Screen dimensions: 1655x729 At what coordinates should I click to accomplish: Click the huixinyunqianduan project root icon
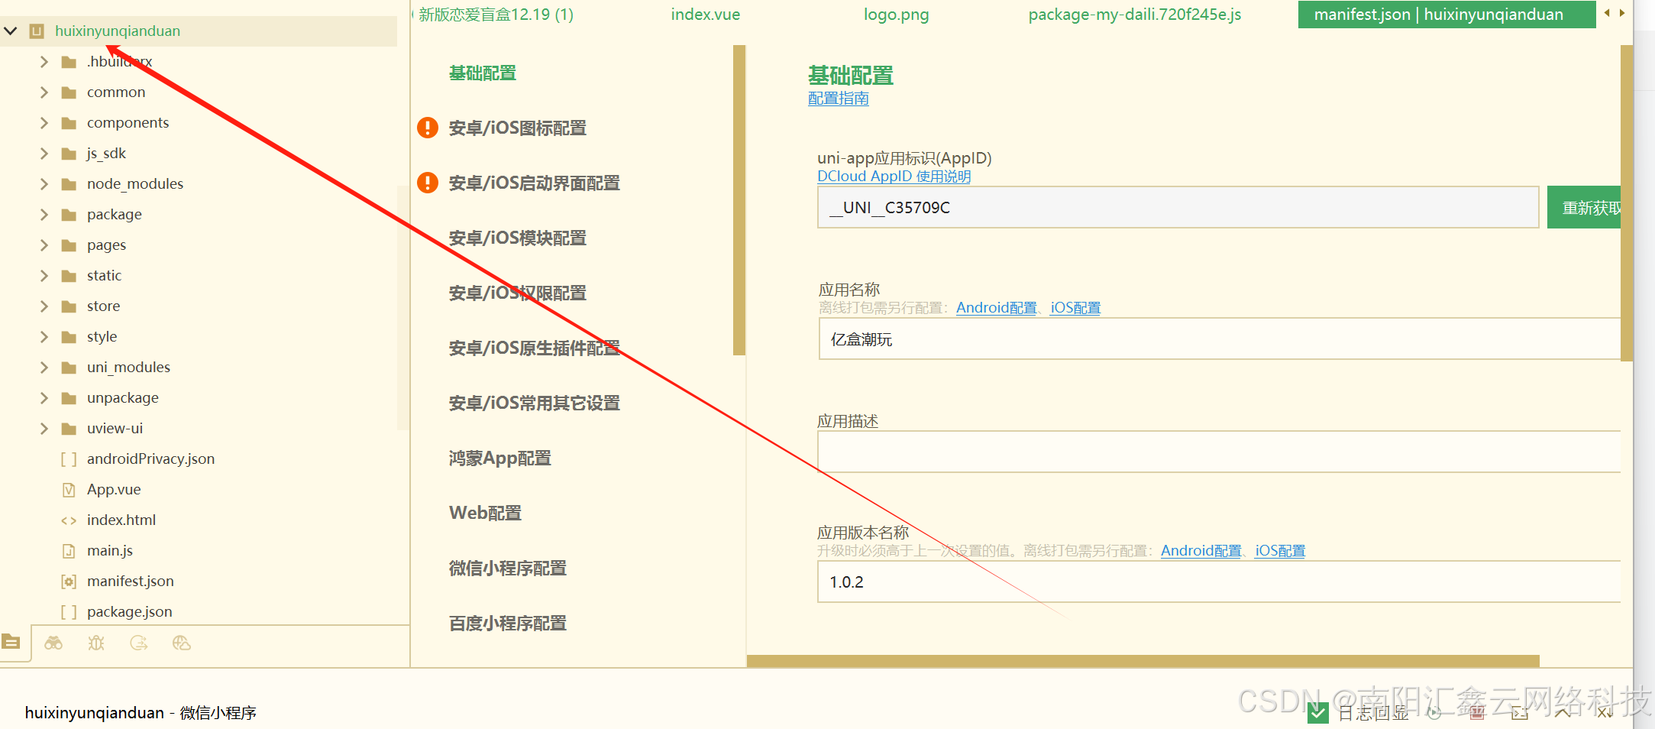coord(37,31)
